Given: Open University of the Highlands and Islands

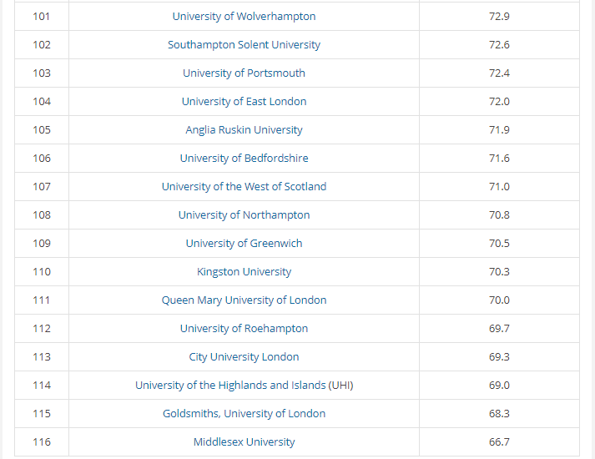Looking at the screenshot, I should coord(244,386).
